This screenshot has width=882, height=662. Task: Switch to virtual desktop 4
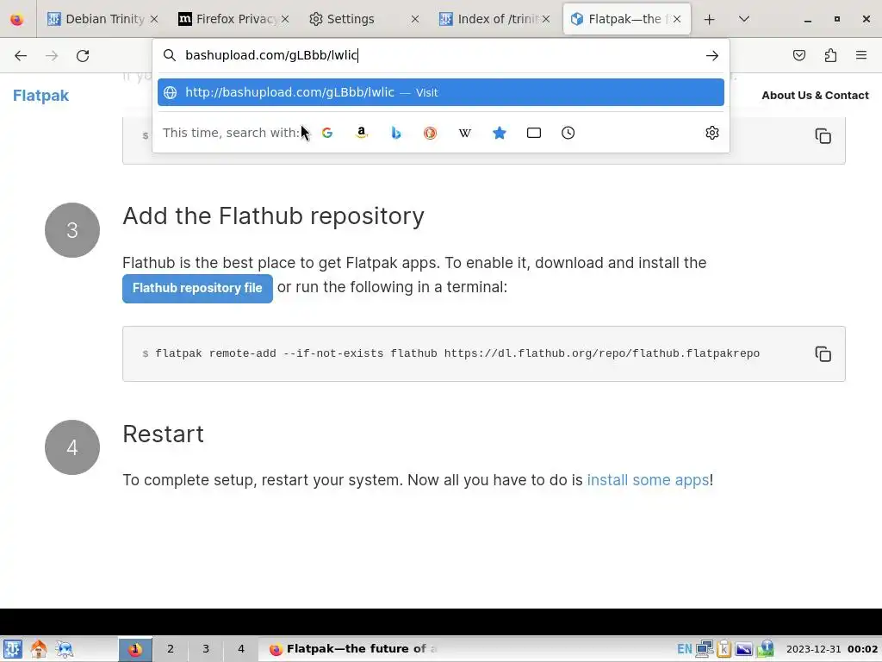241,649
